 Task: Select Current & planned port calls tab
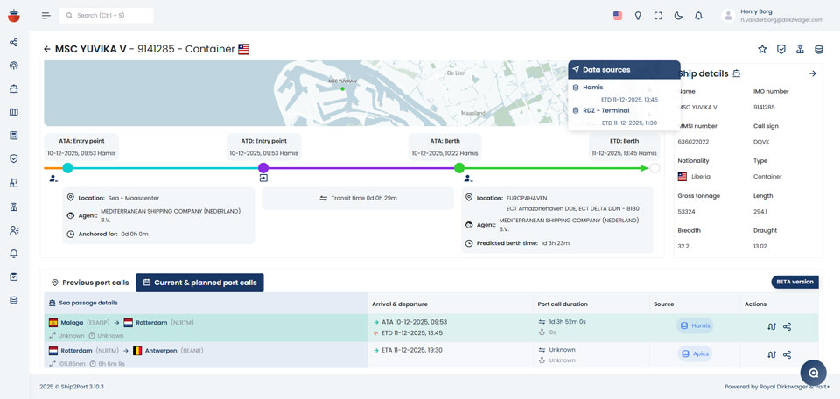tap(199, 283)
